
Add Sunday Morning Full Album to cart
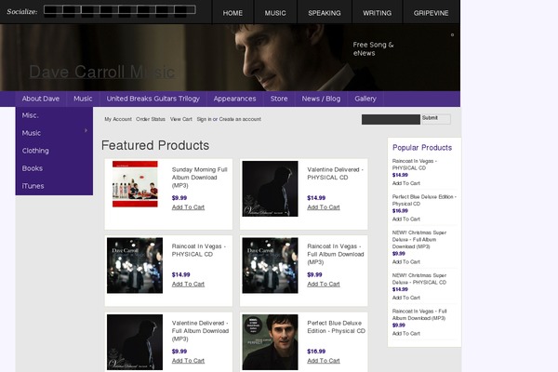[188, 207]
